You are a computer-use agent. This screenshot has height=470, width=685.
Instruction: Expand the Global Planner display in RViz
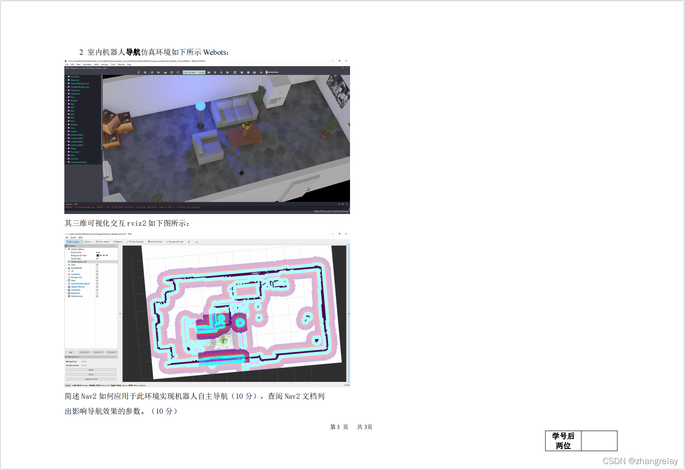click(66, 287)
